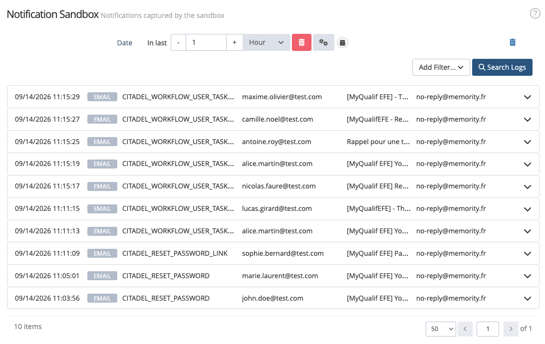Click the Date filter label
This screenshot has height=344, width=545.
coord(124,43)
